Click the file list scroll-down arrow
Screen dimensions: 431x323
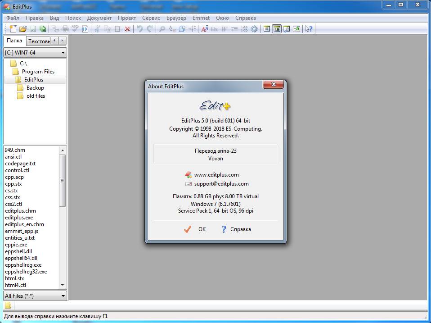tap(63, 285)
